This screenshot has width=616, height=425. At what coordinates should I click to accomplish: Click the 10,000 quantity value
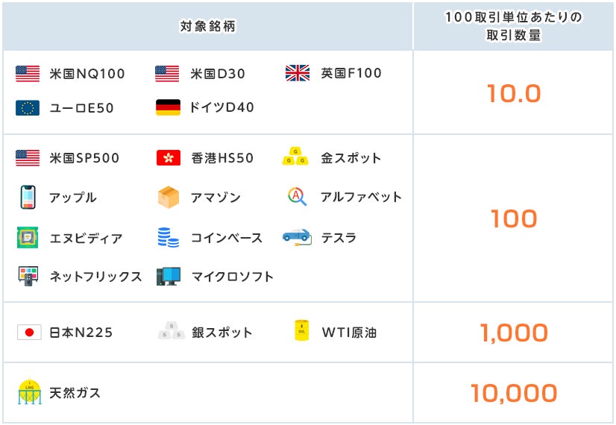click(x=514, y=393)
